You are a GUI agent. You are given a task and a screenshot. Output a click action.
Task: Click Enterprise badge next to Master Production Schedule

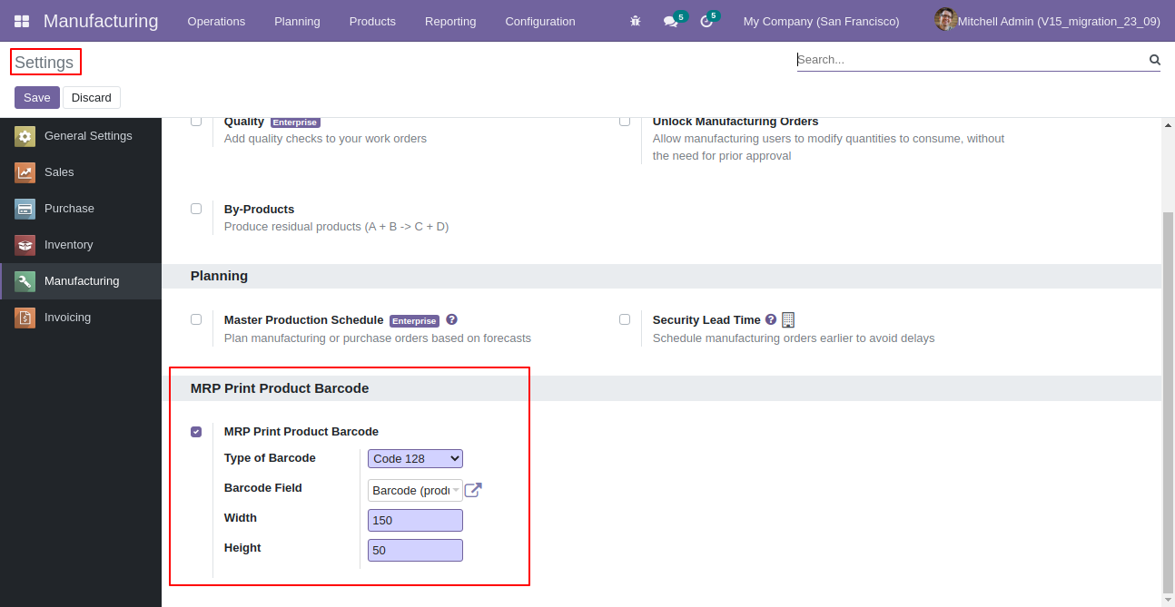coord(414,321)
